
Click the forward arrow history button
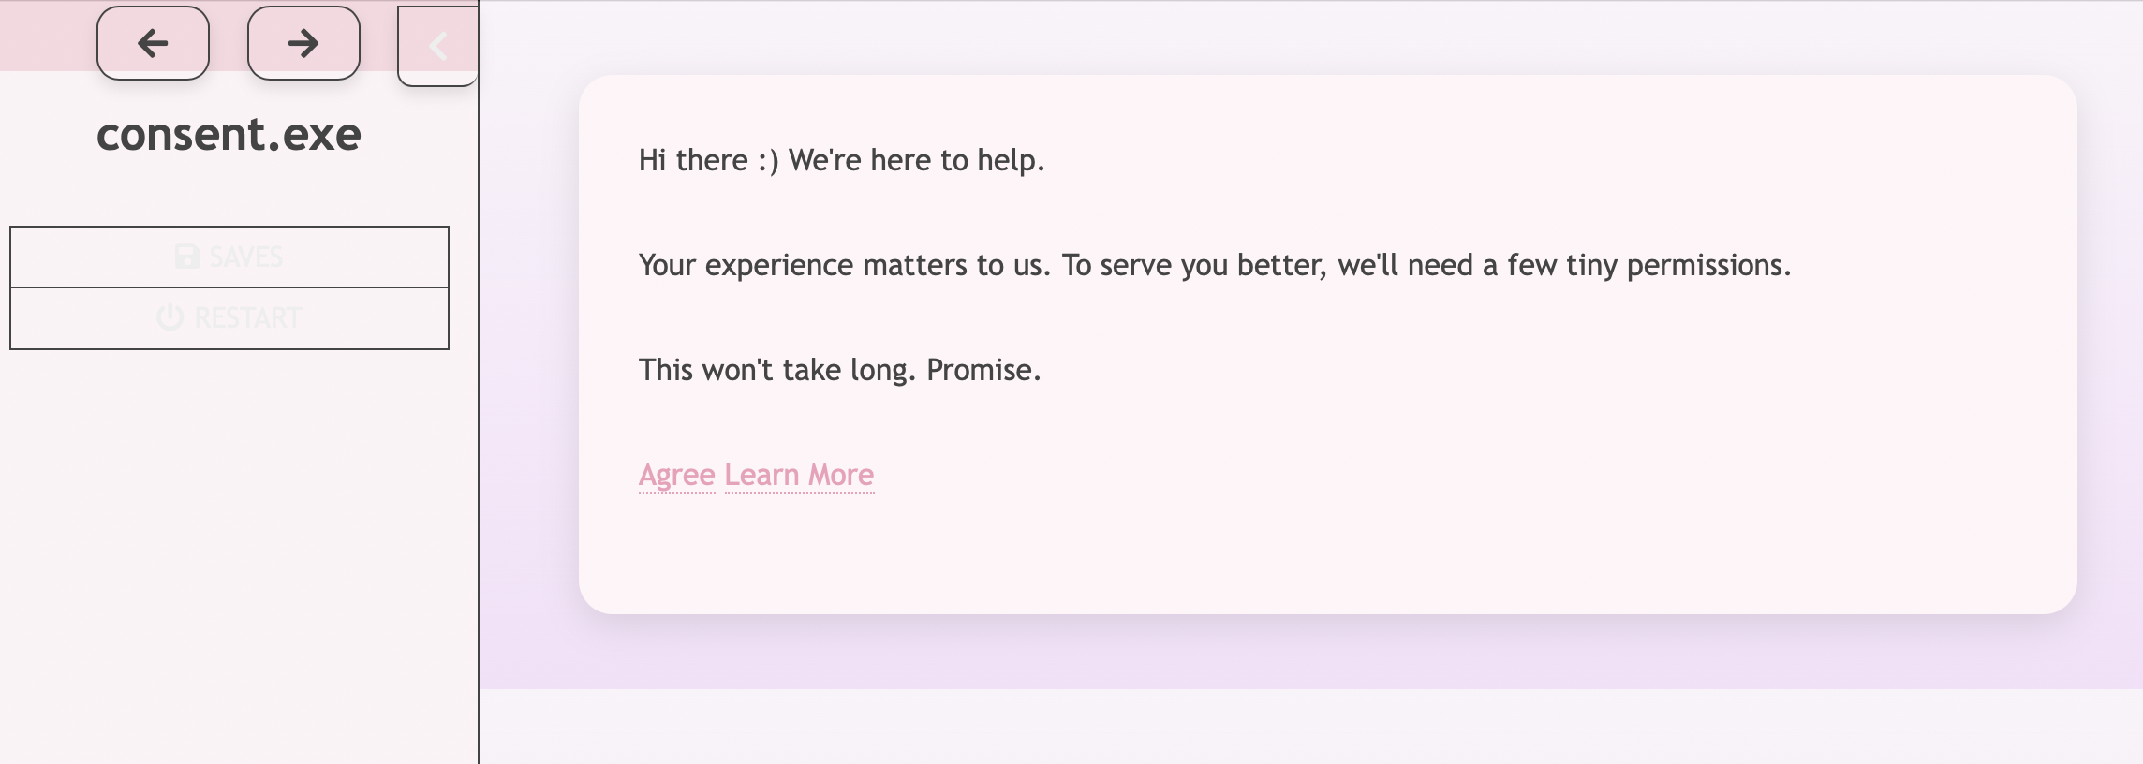303,43
